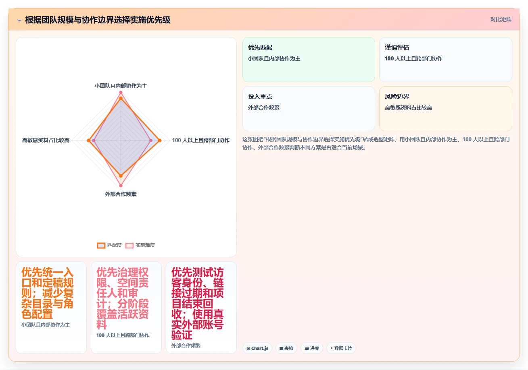This screenshot has width=528, height=370.
Task: Click the pink 实施难度 legend swatch
Action: pos(129,245)
